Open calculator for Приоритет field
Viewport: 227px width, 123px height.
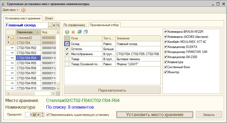click(34, 115)
